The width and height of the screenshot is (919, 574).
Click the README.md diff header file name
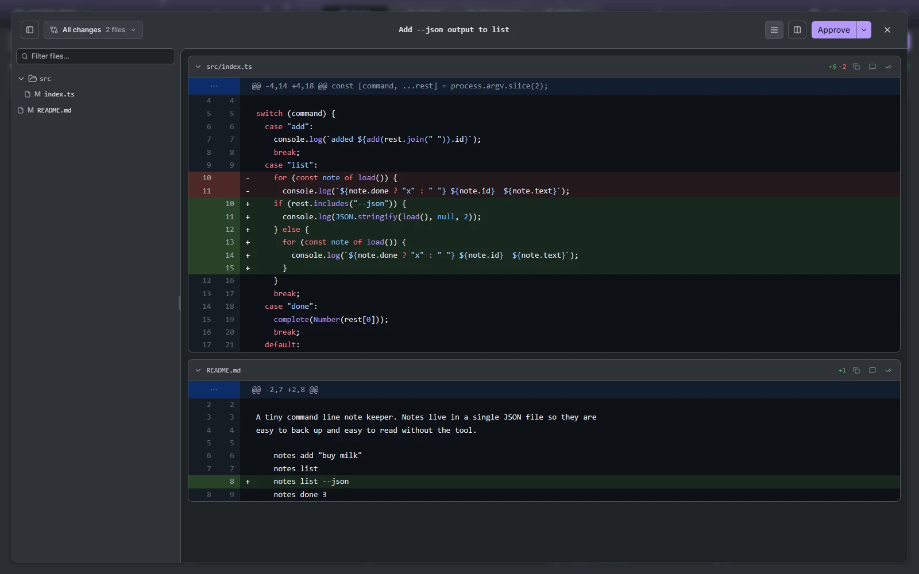223,370
